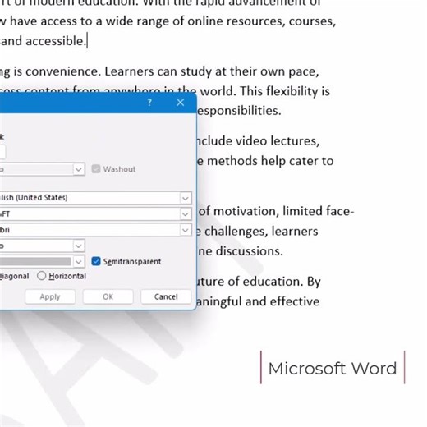The width and height of the screenshot is (427, 427).
Task: Select the Diagonal layout option
Action: [14, 276]
